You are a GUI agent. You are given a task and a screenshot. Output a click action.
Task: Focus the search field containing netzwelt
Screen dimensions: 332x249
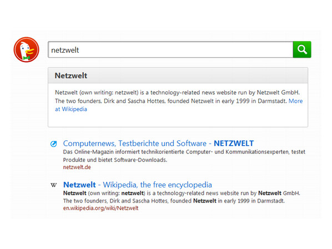click(x=170, y=49)
